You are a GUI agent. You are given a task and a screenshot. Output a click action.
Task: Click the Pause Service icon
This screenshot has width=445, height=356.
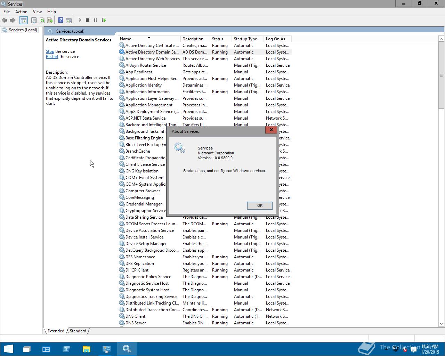click(x=96, y=20)
